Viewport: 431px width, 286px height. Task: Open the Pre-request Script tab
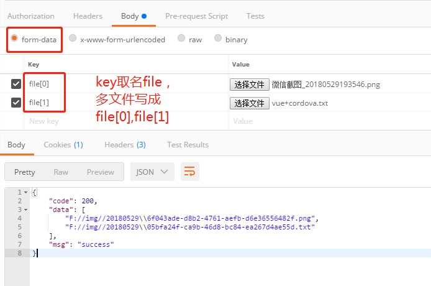pyautogui.click(x=196, y=16)
